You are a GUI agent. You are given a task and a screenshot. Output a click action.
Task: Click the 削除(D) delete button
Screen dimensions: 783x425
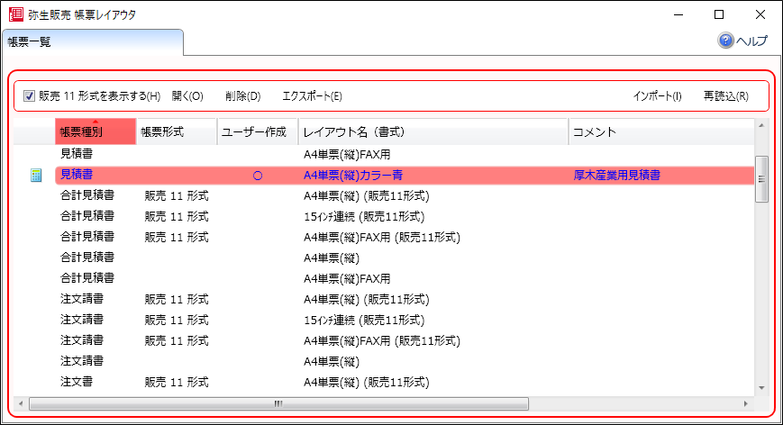point(242,95)
